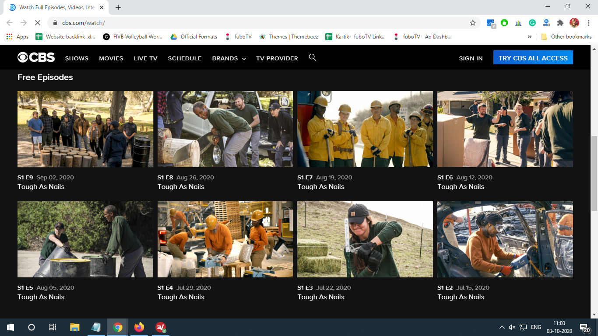
Task: Click SIGN IN
Action: 471,58
